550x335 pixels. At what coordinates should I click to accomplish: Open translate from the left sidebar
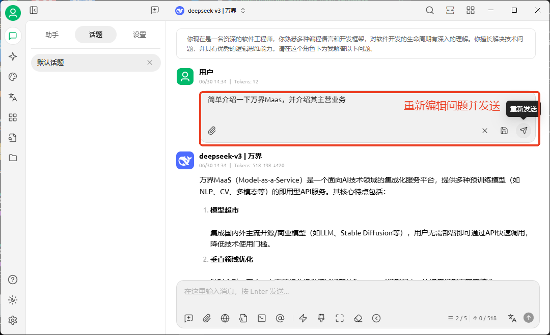[13, 97]
